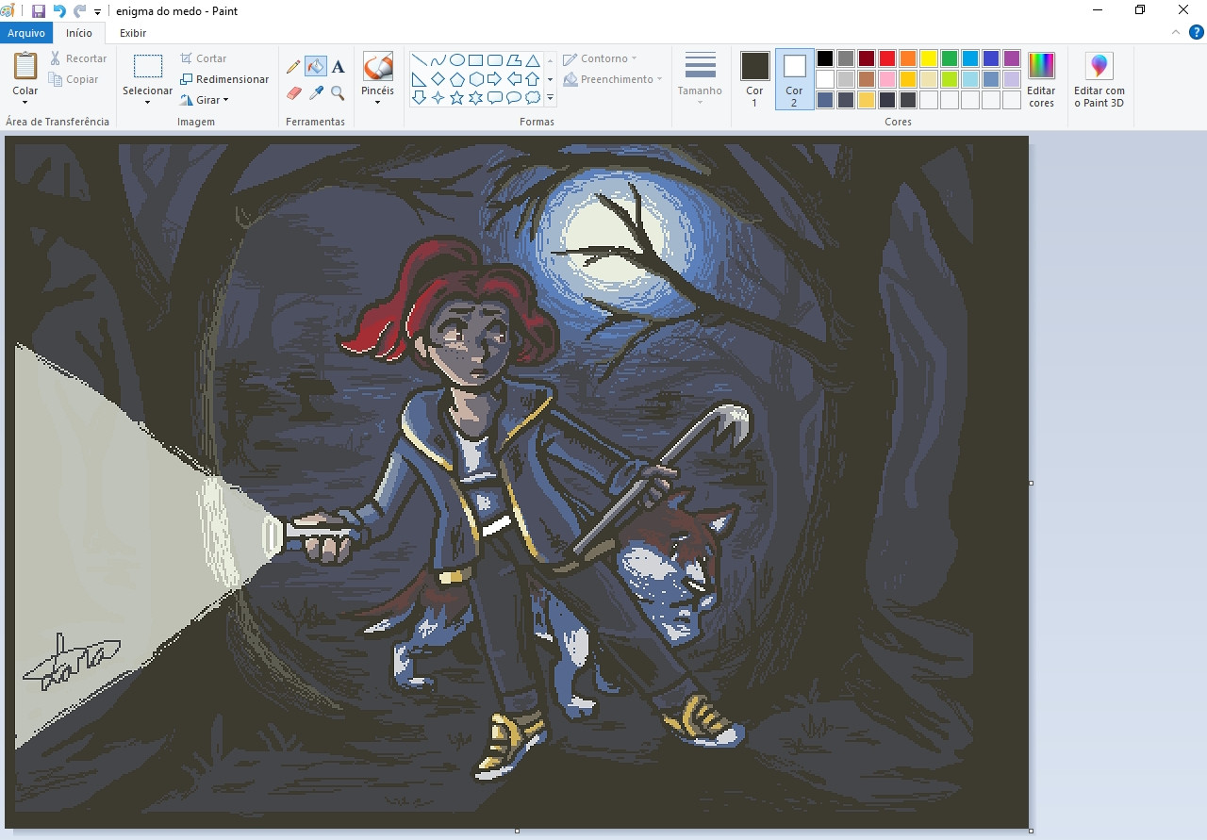Choose the Hexagon shape
The image size is (1207, 840).
click(476, 79)
